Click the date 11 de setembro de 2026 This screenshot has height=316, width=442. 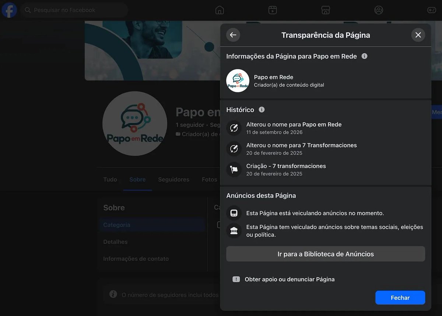coord(274,132)
